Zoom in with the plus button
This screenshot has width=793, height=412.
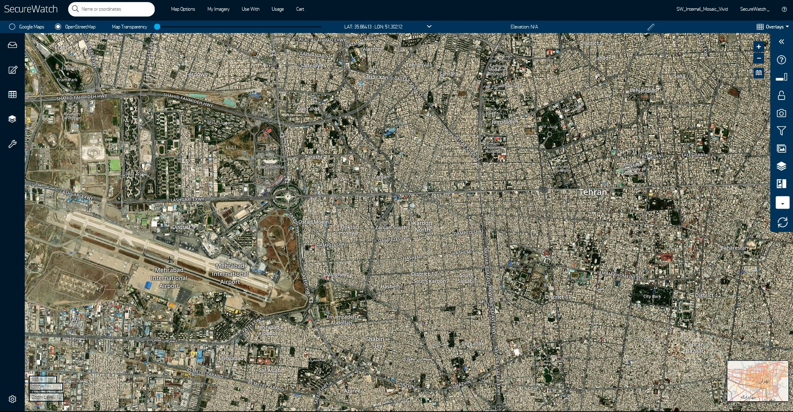(759, 47)
